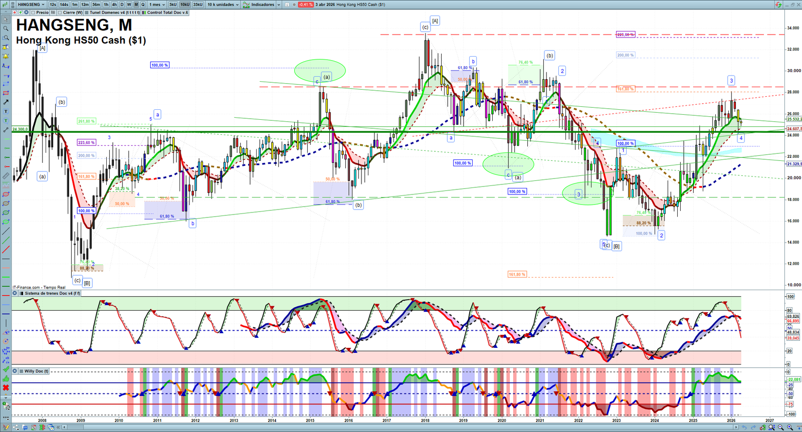Screen dimensions: 802x432
Task: Switch to the M monthly timeframe
Action: tap(136, 5)
